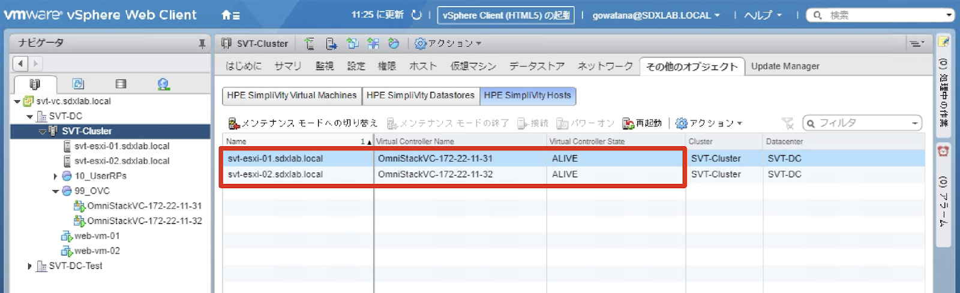Open the vSphere home menu icon
Image resolution: width=960 pixels, height=293 pixels.
coord(230,16)
